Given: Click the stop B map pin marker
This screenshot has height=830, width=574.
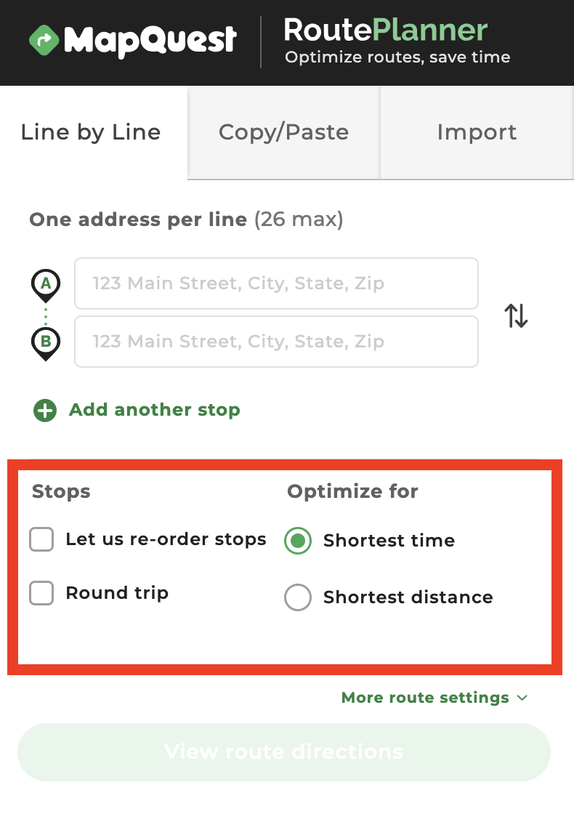Looking at the screenshot, I should (x=46, y=342).
